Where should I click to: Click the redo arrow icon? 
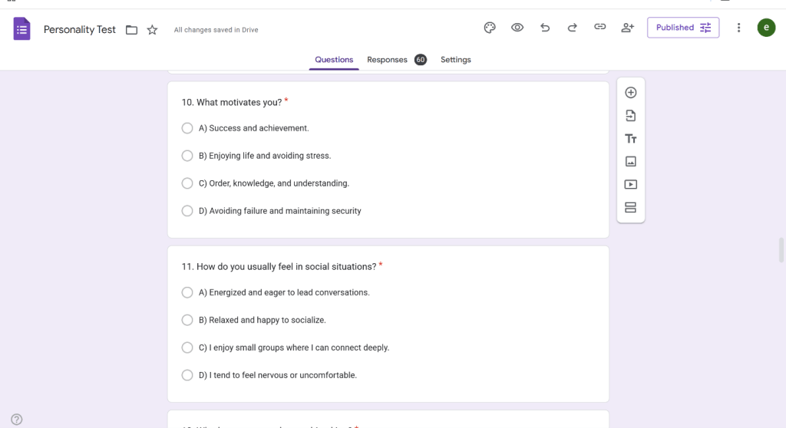pyautogui.click(x=572, y=28)
